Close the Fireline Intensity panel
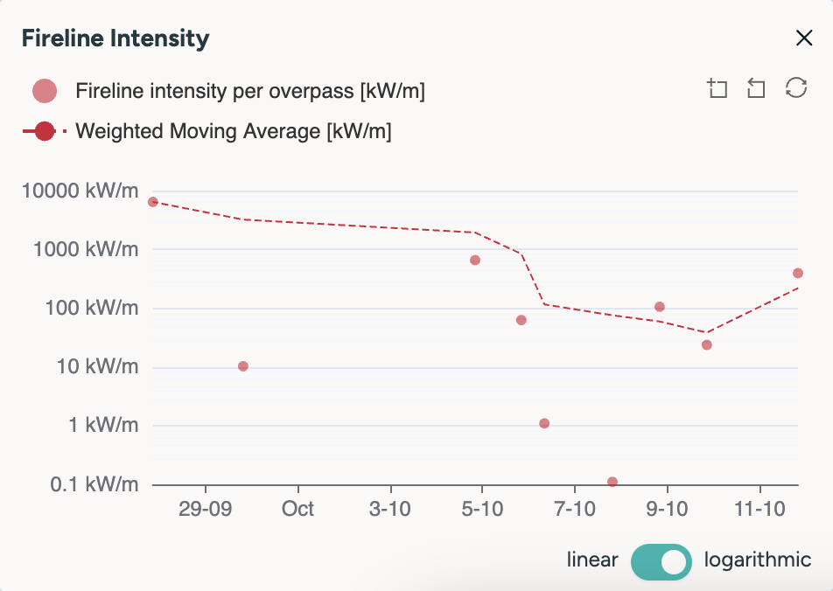The width and height of the screenshot is (833, 591). pyautogui.click(x=804, y=38)
